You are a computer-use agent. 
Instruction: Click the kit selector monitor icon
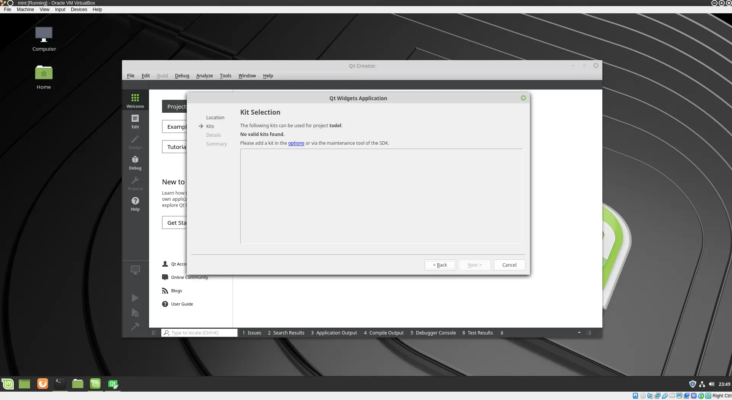click(x=135, y=270)
